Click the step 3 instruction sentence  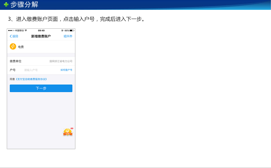[77, 19]
